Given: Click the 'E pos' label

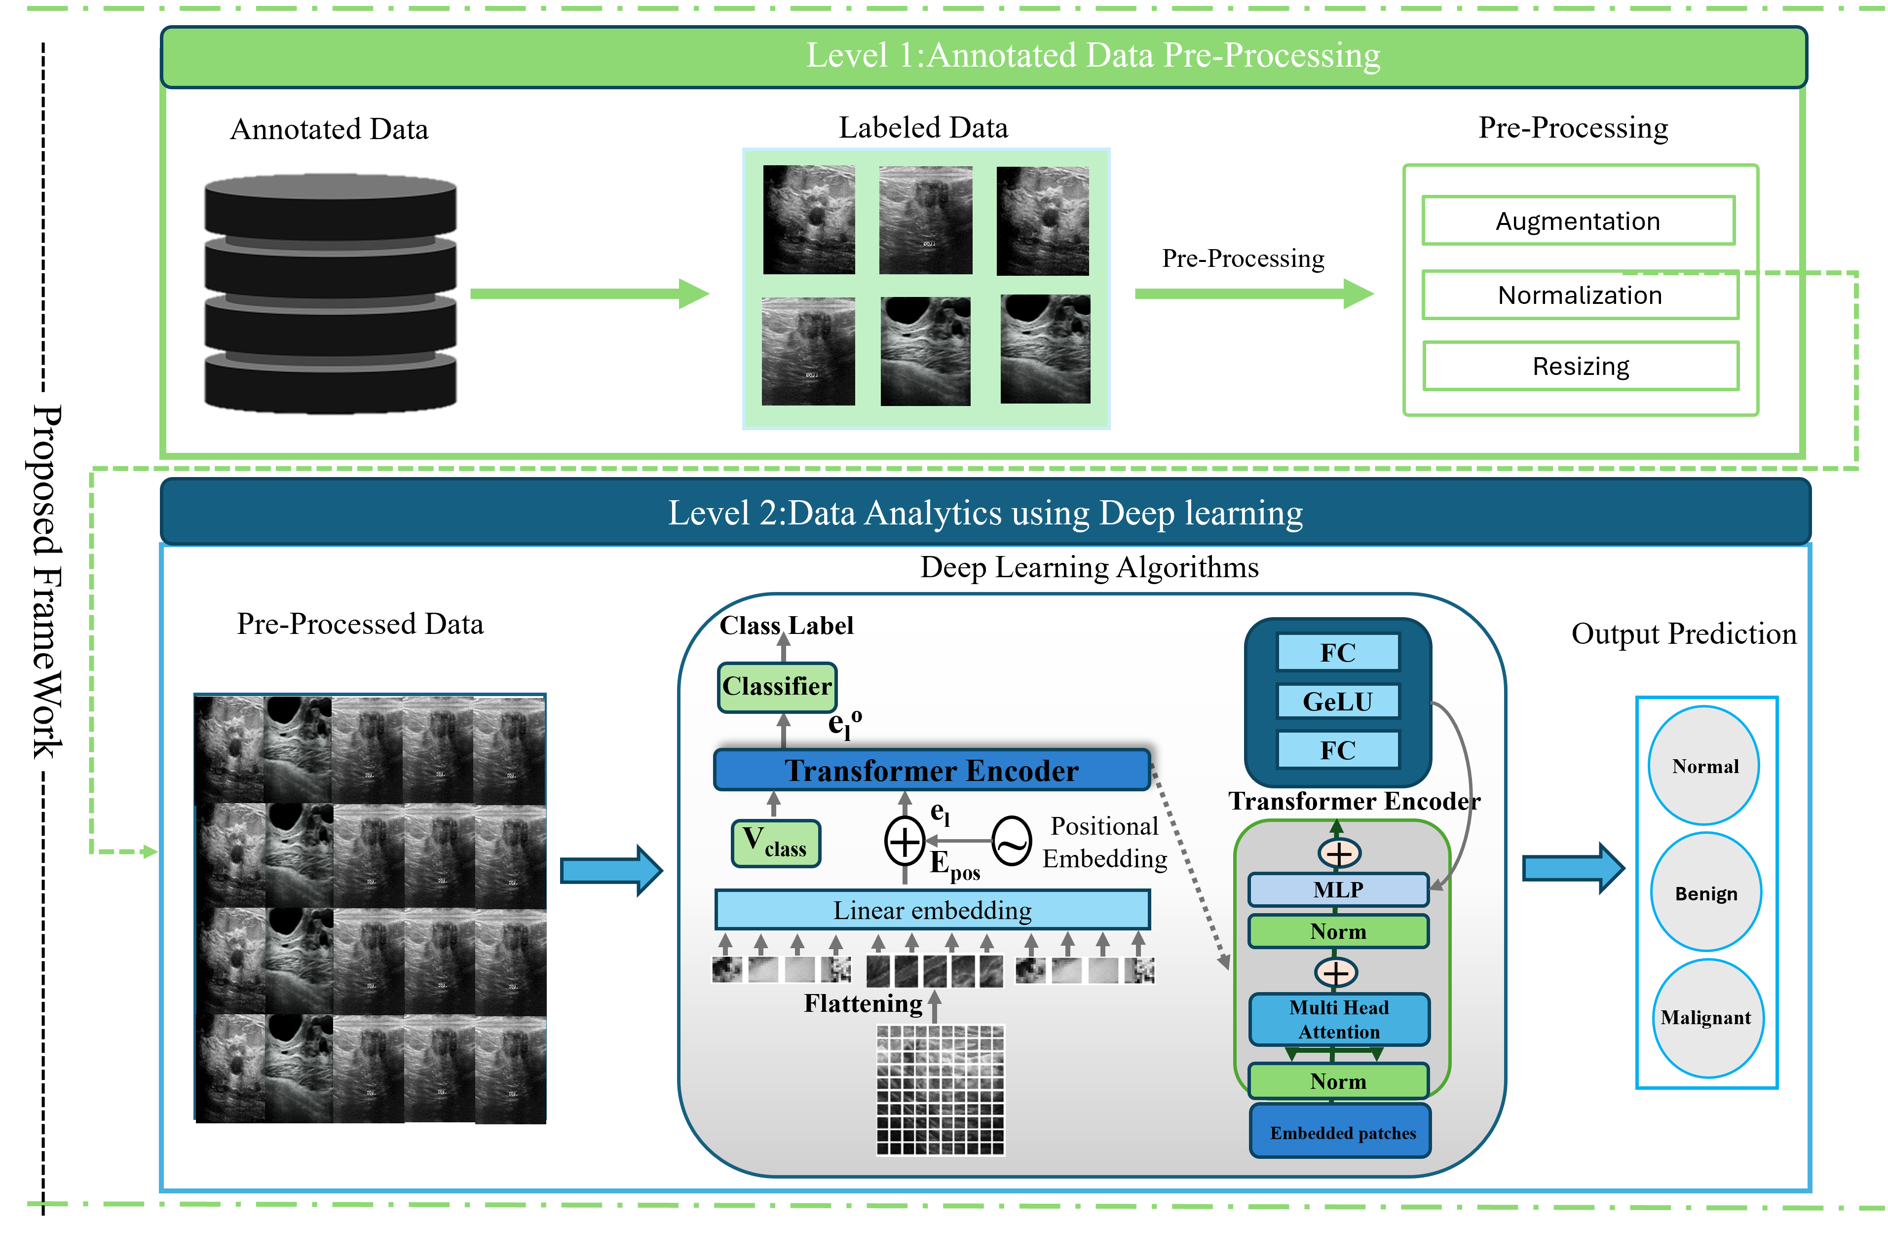Looking at the screenshot, I should [x=954, y=866].
